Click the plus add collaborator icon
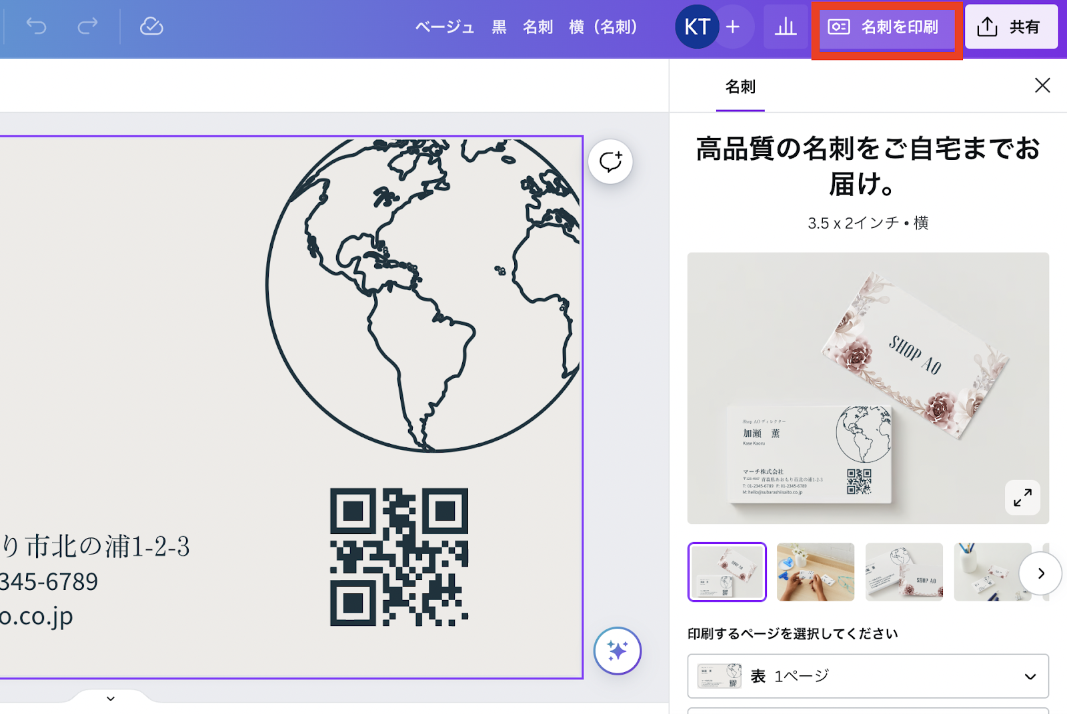 point(733,27)
